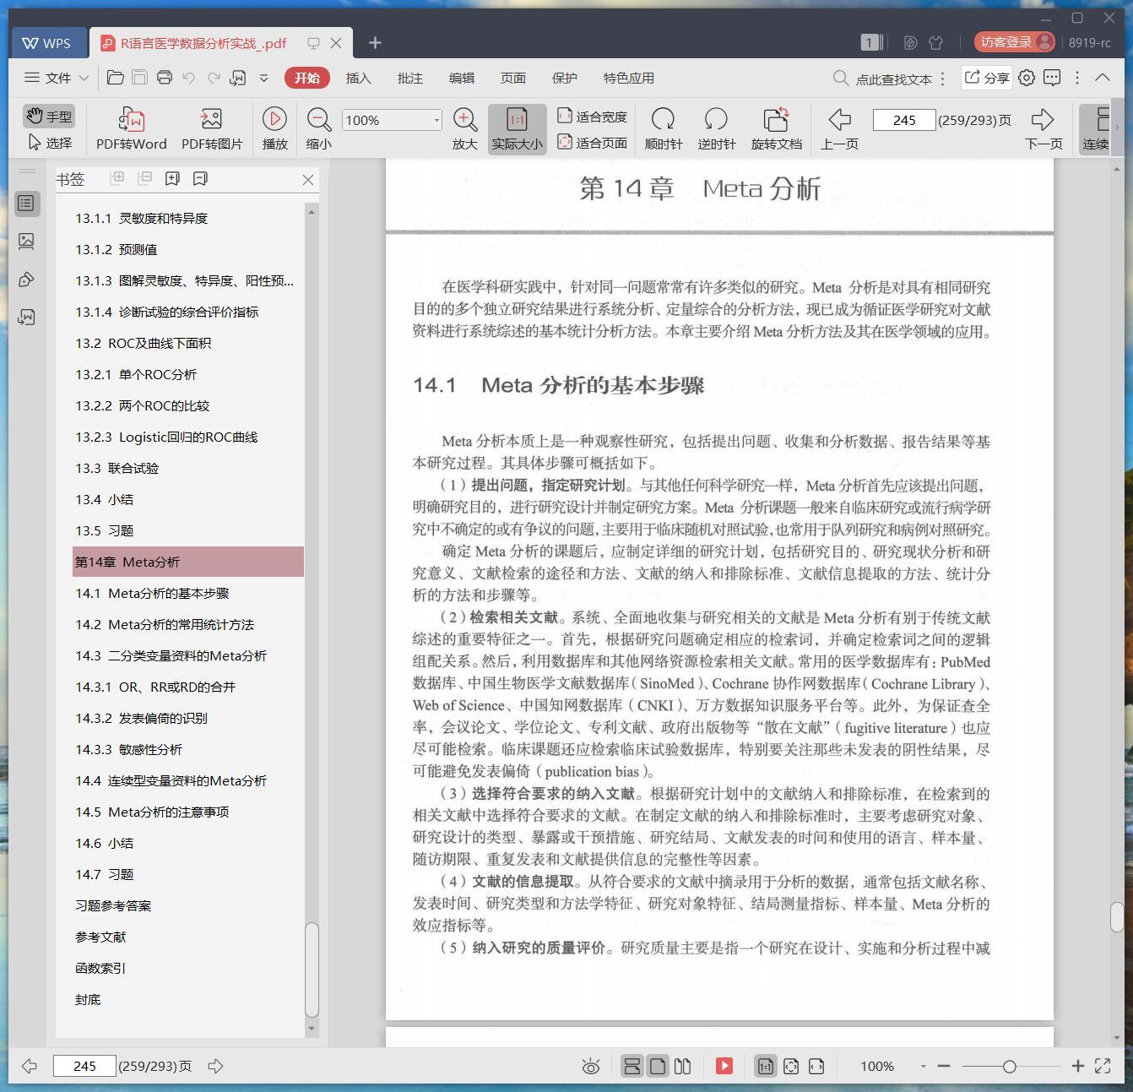Rotate the page counterclockwise (逆时针)
The image size is (1133, 1092).
(717, 128)
